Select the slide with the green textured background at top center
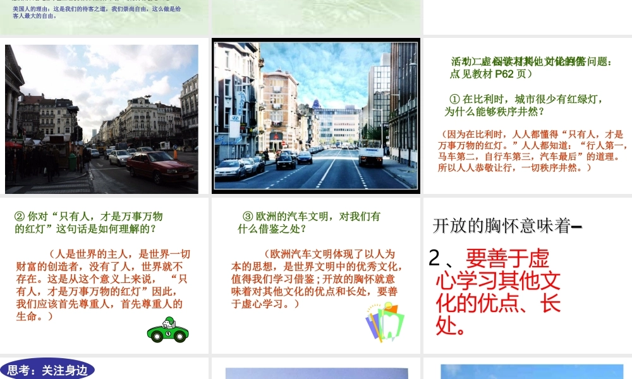The height and width of the screenshot is (379, 632). tap(316, 17)
